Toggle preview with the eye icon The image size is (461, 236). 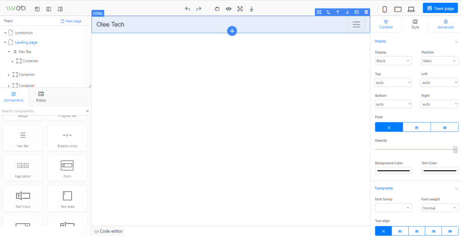pos(229,9)
